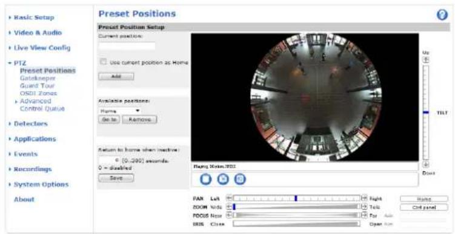Click the ZOOM slider bar
Image resolution: width=455 pixels, height=234 pixels.
[x=296, y=207]
